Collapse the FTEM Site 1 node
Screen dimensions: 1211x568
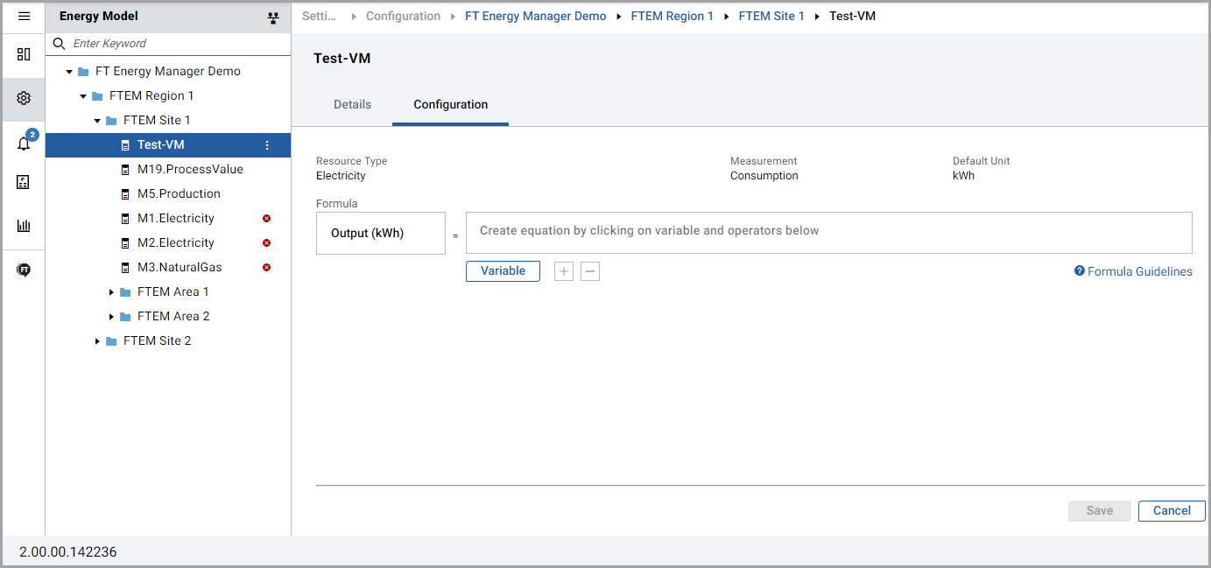97,121
